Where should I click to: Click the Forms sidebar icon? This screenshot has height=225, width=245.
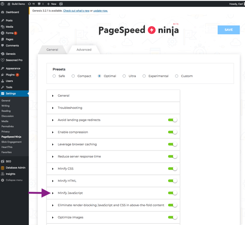pos(2,33)
